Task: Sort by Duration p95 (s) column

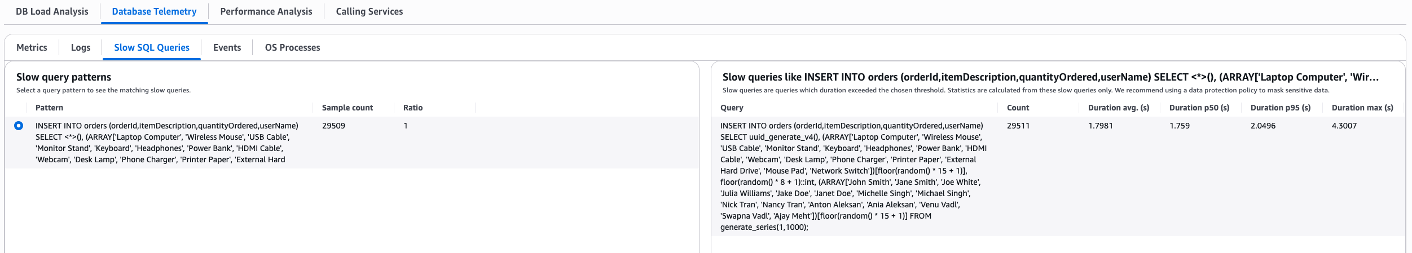Action: point(1280,108)
